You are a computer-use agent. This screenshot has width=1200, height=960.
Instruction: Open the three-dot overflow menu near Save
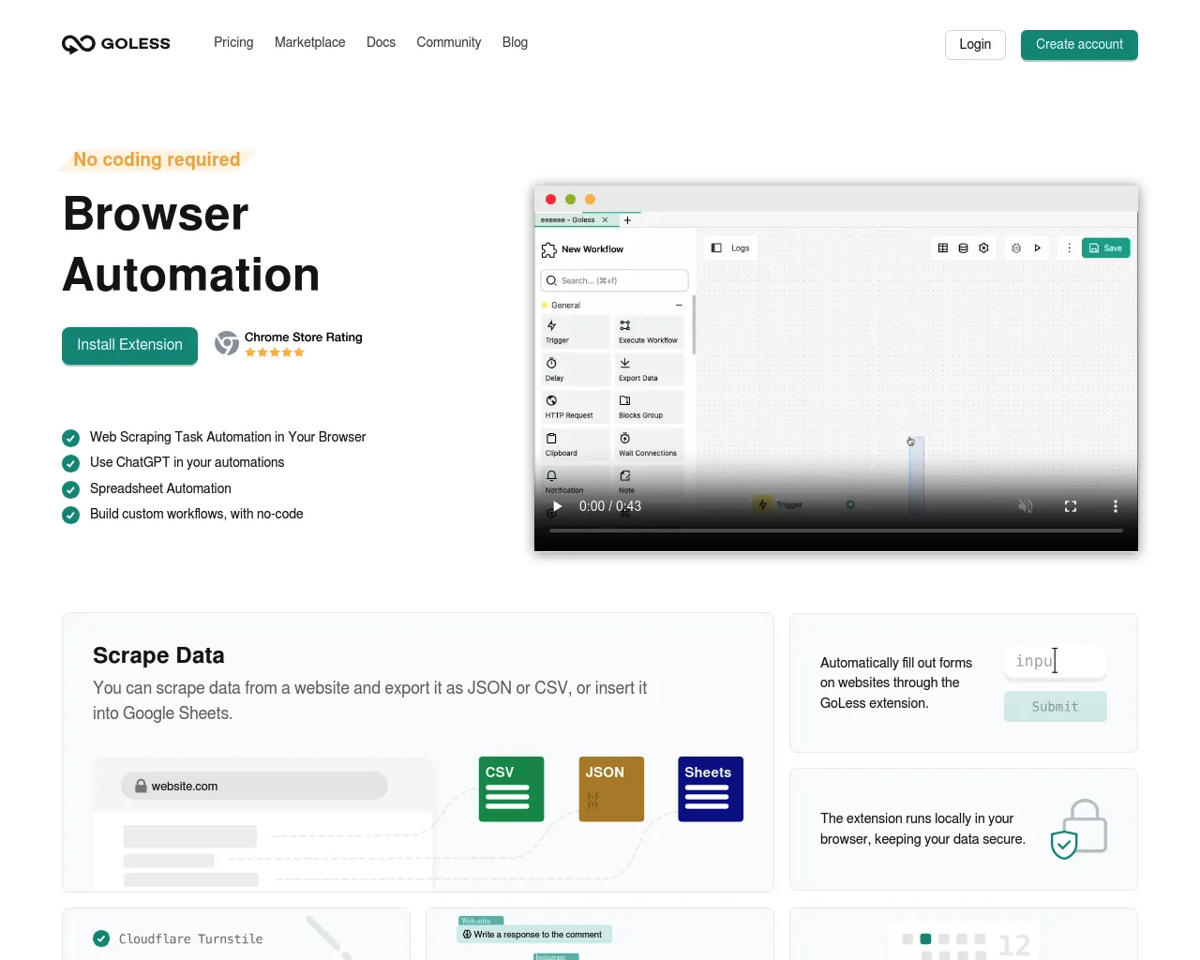[1069, 247]
